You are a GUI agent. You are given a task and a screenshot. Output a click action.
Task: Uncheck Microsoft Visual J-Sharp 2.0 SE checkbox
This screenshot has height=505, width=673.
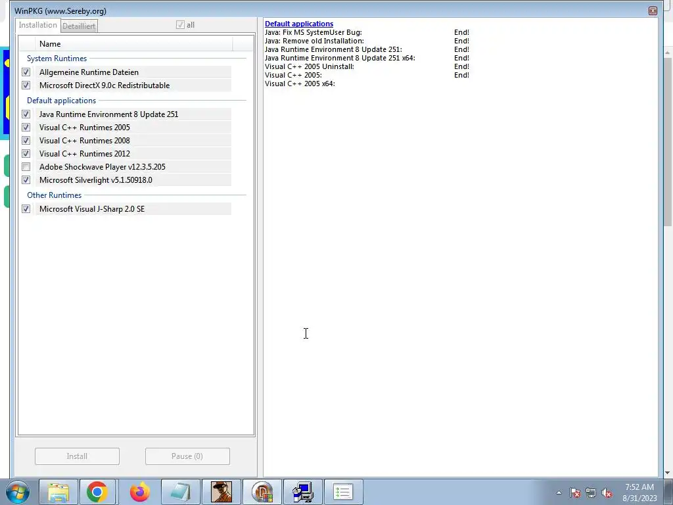[26, 208]
